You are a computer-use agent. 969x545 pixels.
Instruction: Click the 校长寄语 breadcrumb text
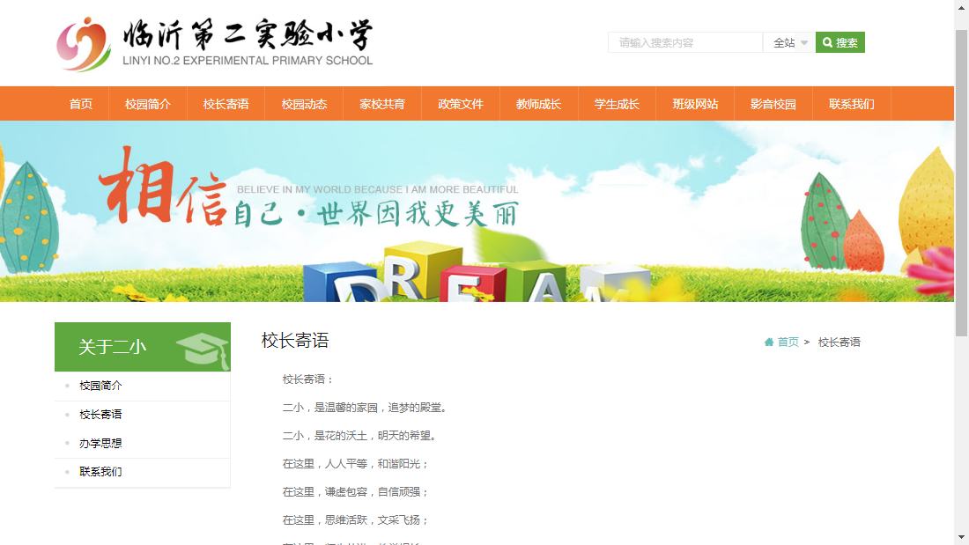(x=839, y=342)
